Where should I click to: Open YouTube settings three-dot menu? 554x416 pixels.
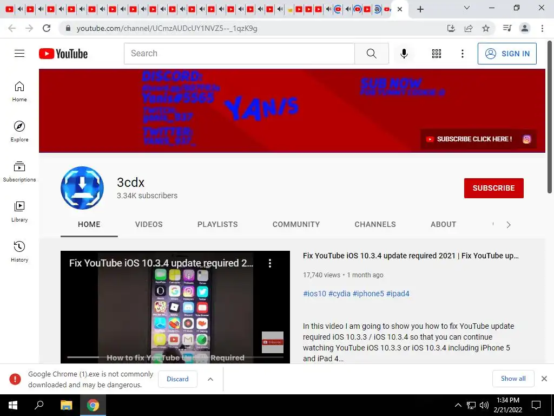tap(462, 54)
